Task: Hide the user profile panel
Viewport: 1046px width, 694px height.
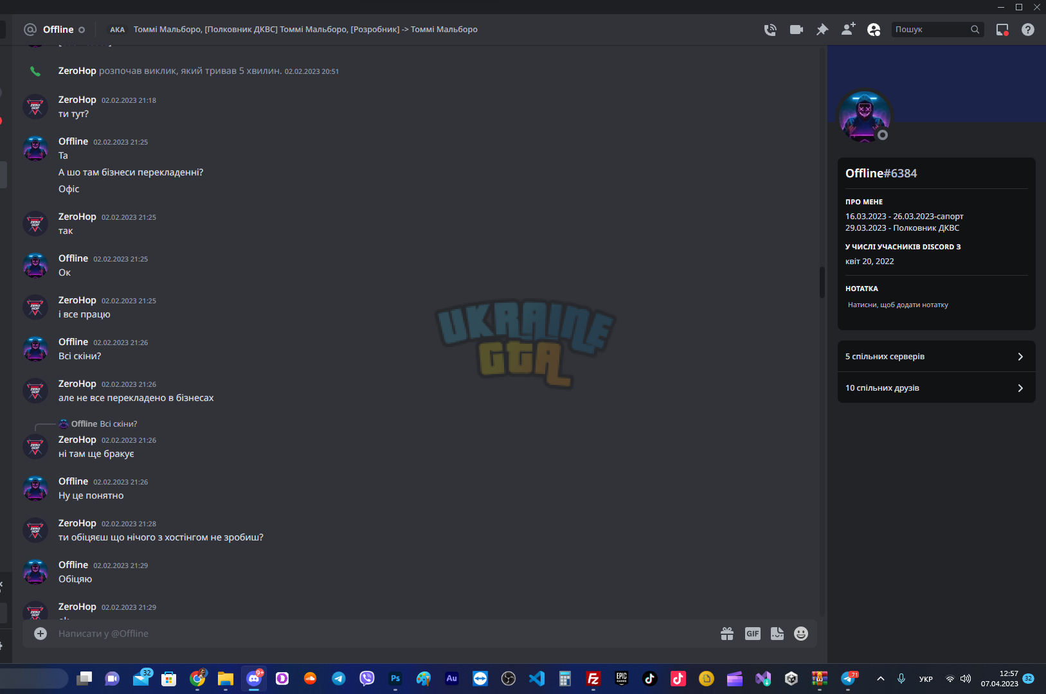Action: click(874, 30)
